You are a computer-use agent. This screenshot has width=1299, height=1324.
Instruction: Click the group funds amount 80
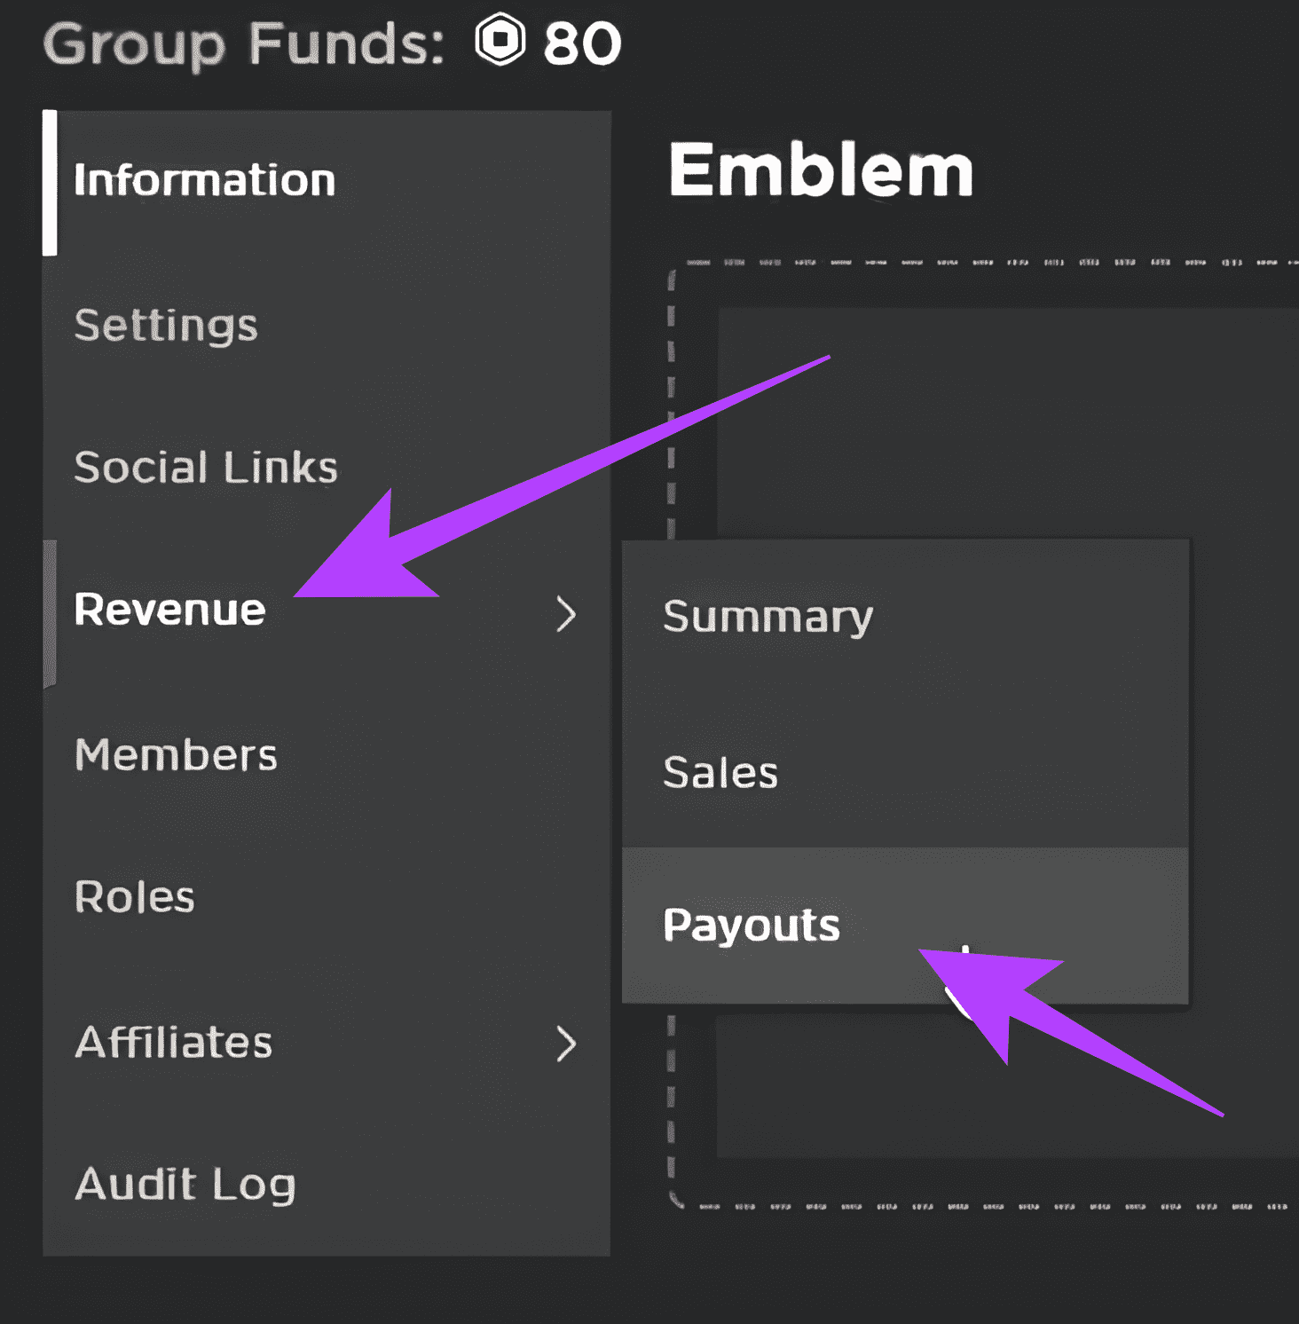pos(582,43)
